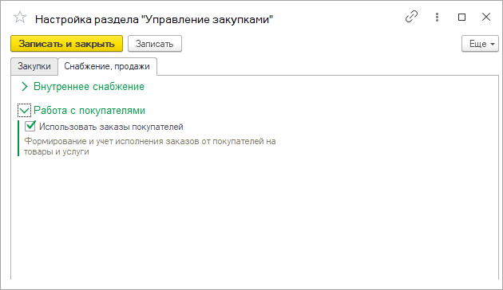Expand the Внутреннее снабжение chevron arrow
The image size is (503, 290).
coord(25,86)
